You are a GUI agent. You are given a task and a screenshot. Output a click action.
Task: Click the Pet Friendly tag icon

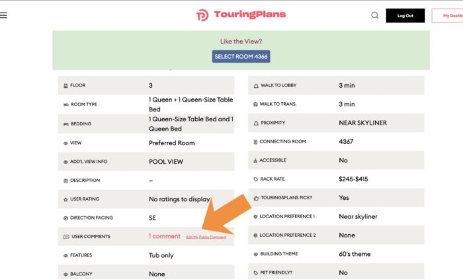coord(255,272)
